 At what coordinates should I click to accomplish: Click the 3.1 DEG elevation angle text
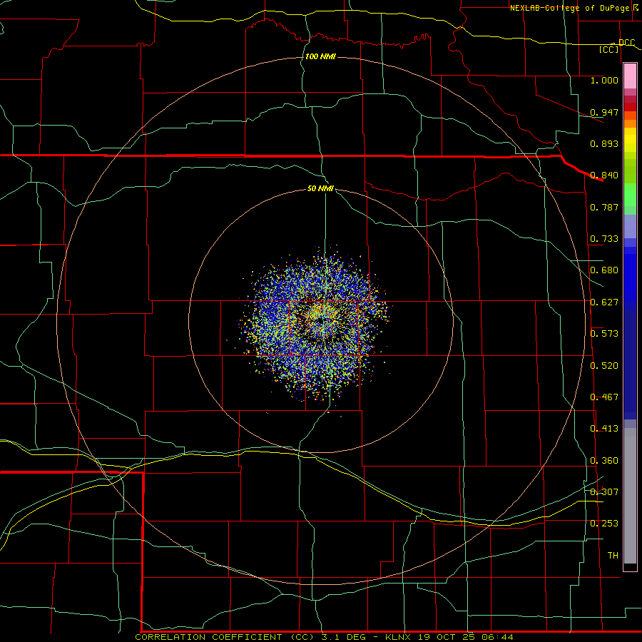(342, 637)
